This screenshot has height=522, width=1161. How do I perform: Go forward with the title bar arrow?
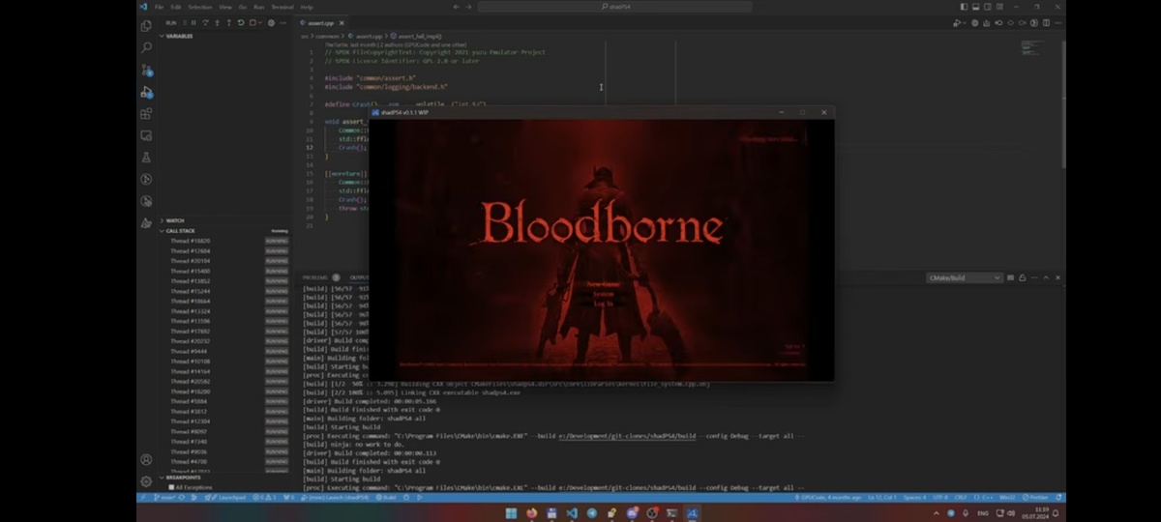(468, 7)
